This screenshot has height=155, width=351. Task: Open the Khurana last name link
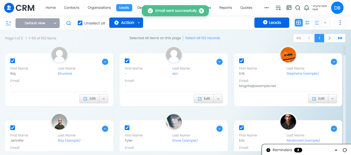[65, 74]
